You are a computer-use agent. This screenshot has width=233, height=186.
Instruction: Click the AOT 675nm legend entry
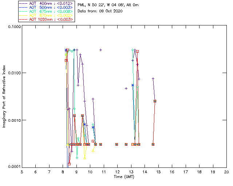click(46, 11)
